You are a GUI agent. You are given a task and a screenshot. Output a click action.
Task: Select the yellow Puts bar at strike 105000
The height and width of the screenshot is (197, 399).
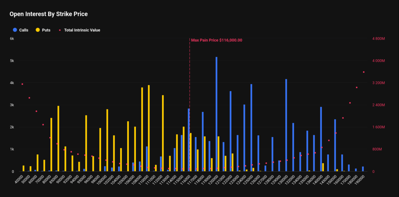pos(128,146)
